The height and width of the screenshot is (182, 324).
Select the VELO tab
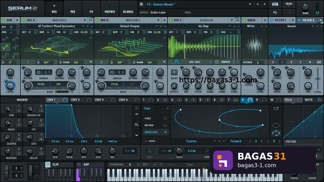293,100
